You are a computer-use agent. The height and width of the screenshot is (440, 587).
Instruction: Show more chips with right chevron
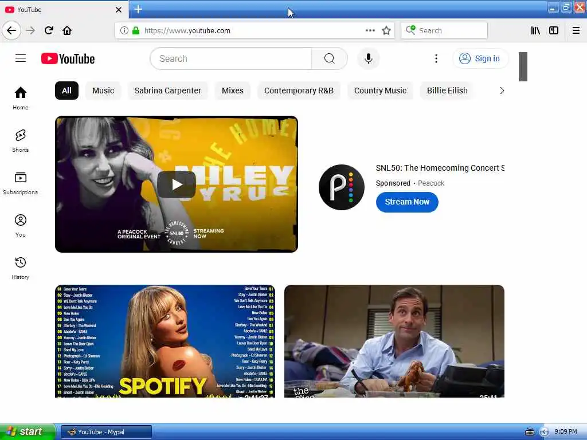502,91
